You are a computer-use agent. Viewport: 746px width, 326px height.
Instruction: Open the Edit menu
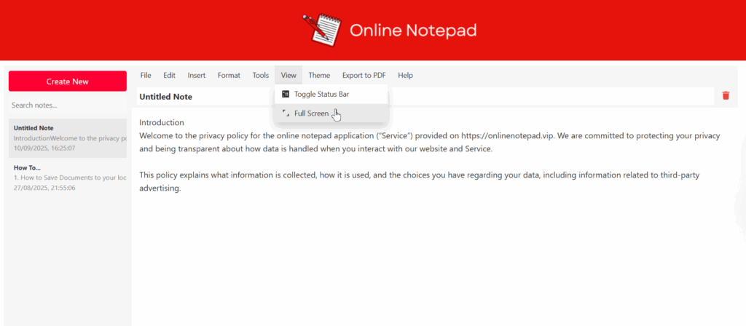coord(169,75)
